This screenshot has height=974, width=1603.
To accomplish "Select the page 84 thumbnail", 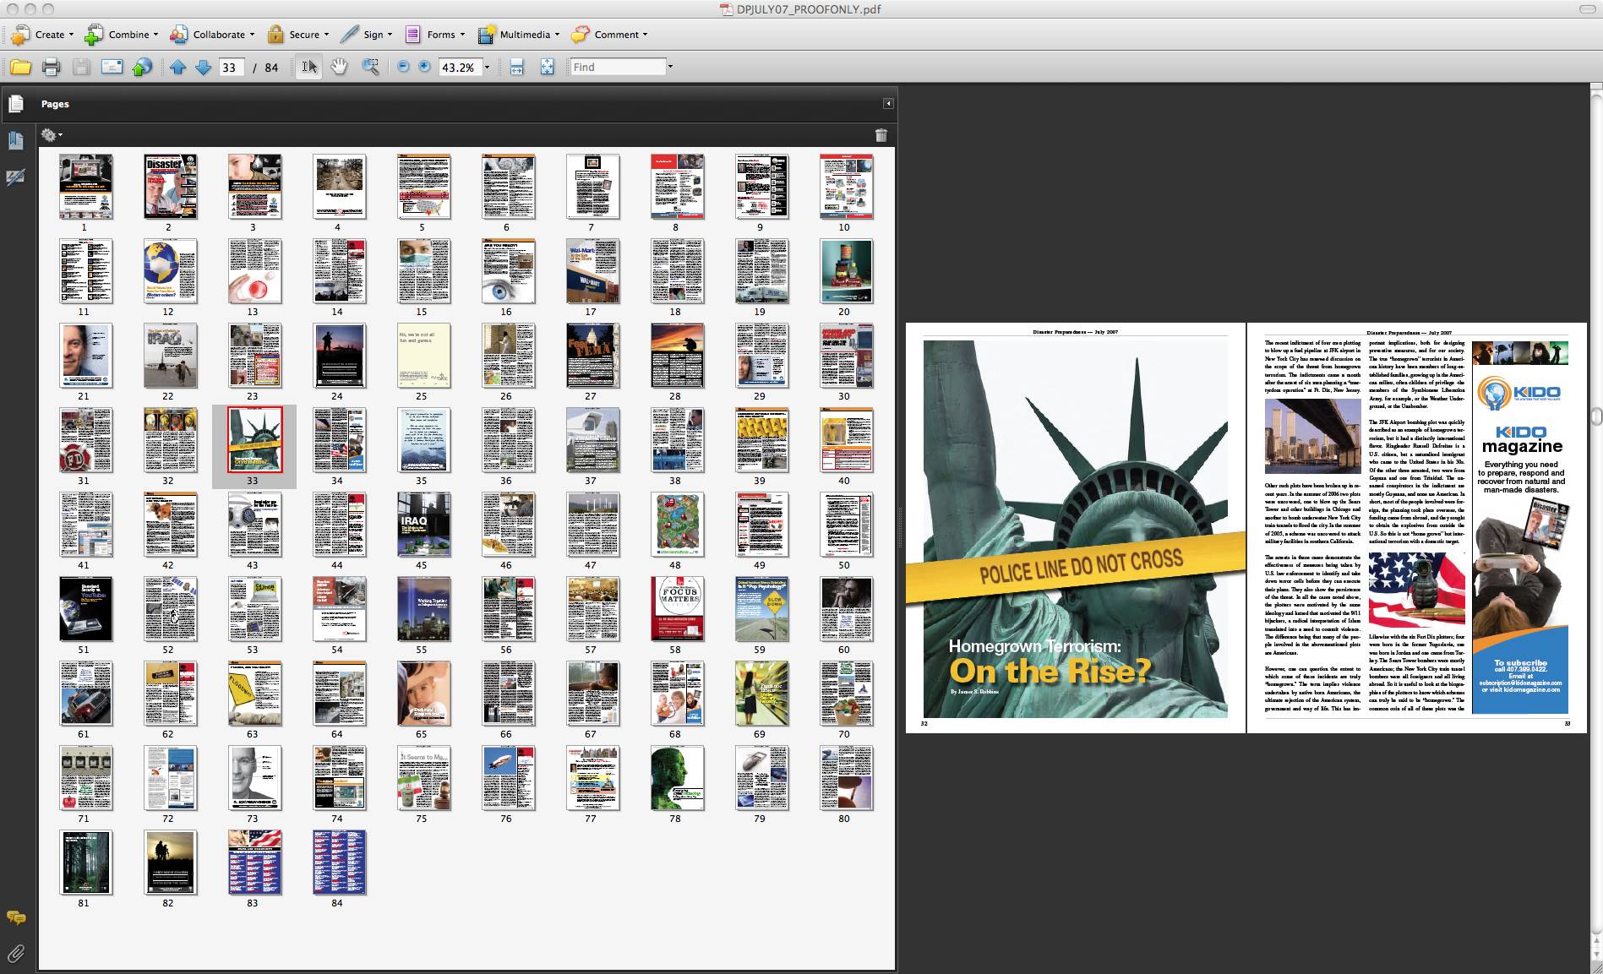I will click(339, 862).
